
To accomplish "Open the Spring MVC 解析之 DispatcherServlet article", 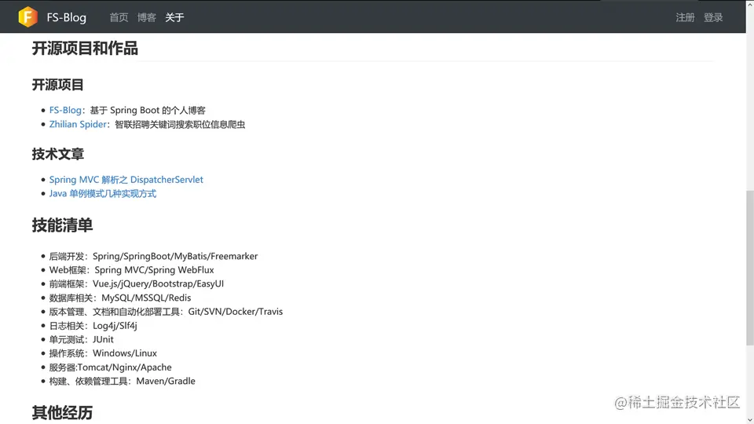I will (x=126, y=179).
